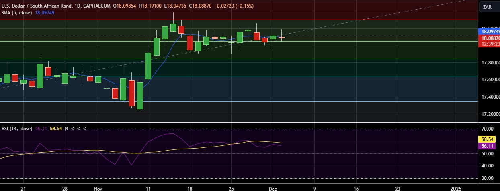Open the ZAR currency selector
The height and width of the screenshot is (191, 500).
489,7
